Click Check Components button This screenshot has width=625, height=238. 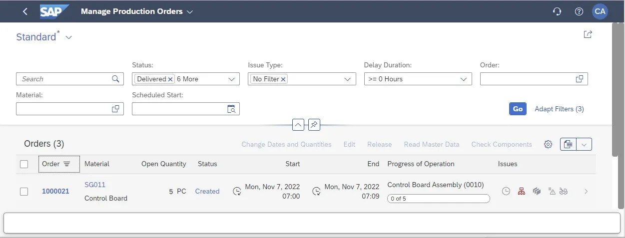502,144
